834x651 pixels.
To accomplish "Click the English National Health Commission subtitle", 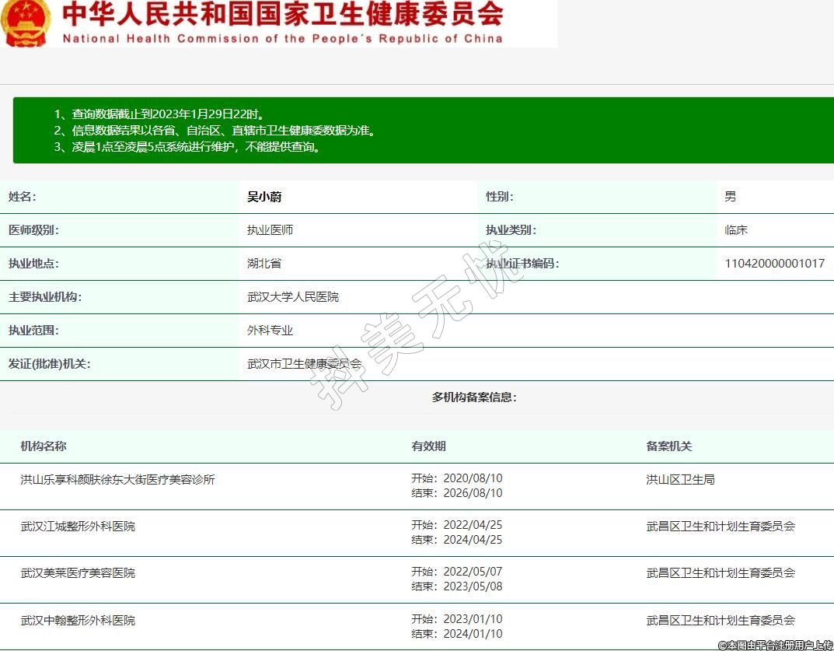I will pyautogui.click(x=282, y=38).
